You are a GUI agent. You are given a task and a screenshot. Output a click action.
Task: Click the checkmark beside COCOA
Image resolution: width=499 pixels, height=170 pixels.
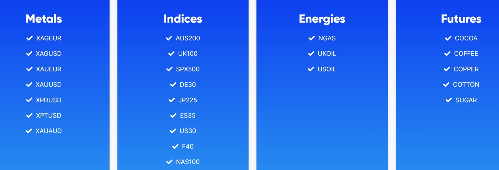(x=448, y=38)
